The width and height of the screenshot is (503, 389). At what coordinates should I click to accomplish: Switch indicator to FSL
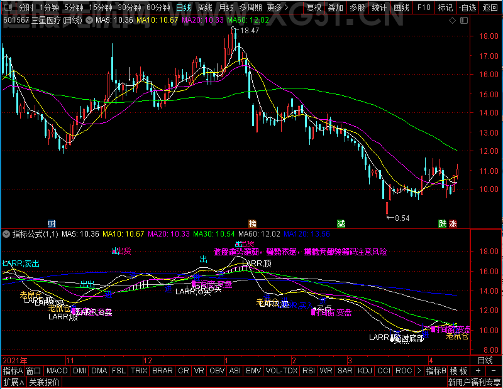119,371
